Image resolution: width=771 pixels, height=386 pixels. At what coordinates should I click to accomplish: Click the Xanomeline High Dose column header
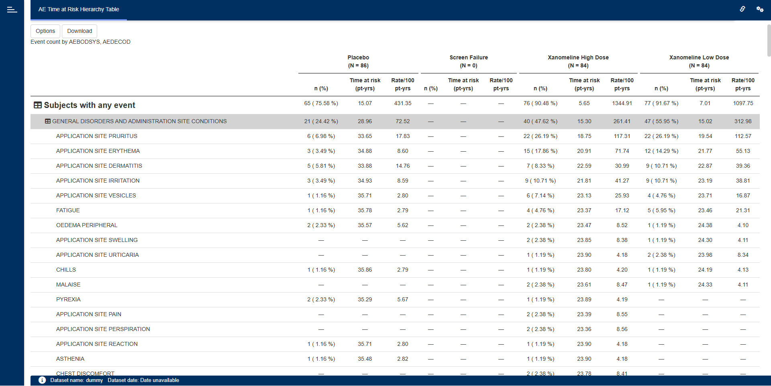(x=578, y=61)
